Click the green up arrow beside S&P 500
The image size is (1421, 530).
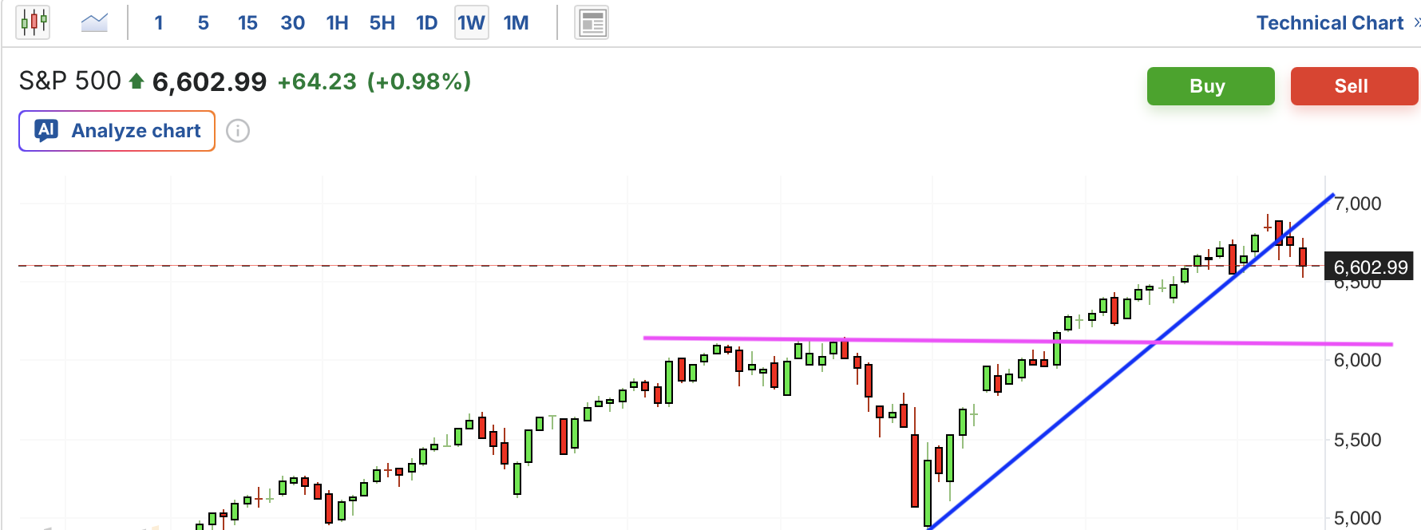coord(137,81)
